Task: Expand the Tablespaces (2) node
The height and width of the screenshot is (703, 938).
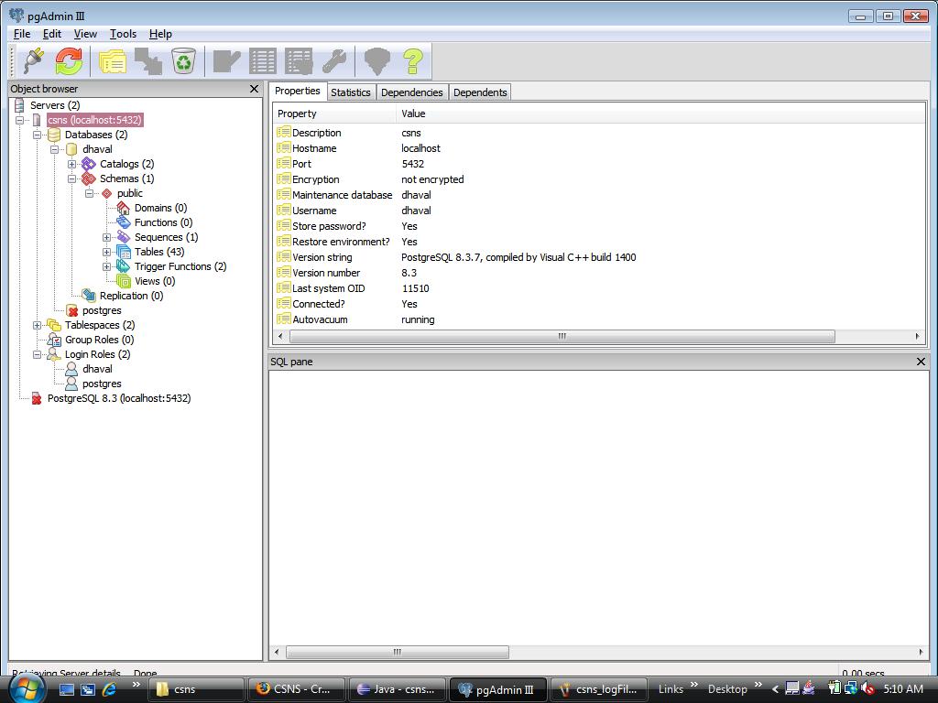Action: pyautogui.click(x=38, y=325)
